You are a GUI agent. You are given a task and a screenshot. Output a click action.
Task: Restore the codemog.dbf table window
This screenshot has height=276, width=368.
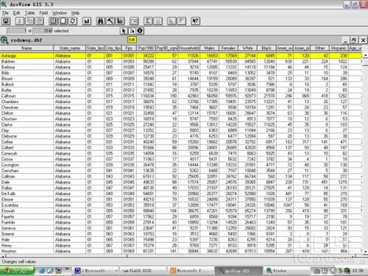(x=353, y=40)
